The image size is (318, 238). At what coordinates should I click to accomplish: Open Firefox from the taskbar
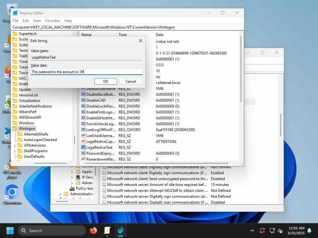[x=93, y=231]
